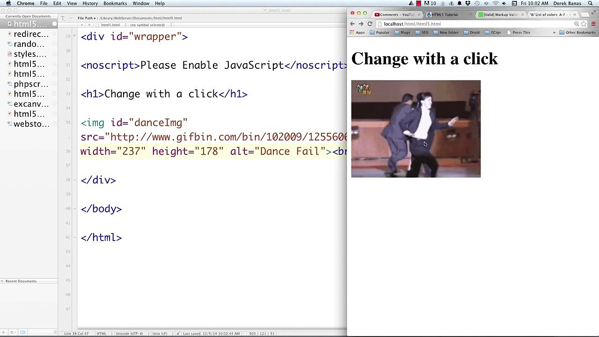The width and height of the screenshot is (599, 337).
Task: Click the zoom magnifier icon in address bar
Action: 577,24
